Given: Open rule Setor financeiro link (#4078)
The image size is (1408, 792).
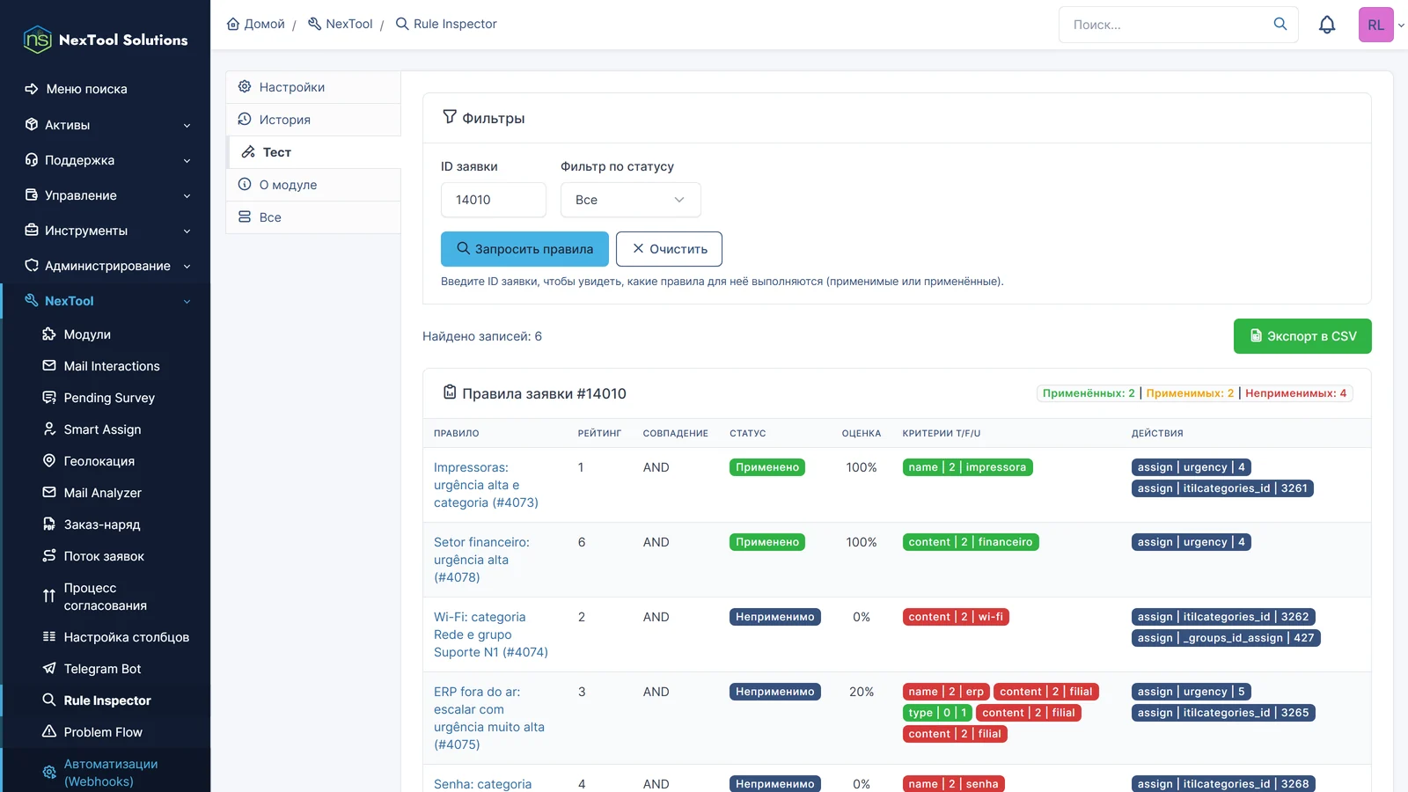Looking at the screenshot, I should click(481, 560).
